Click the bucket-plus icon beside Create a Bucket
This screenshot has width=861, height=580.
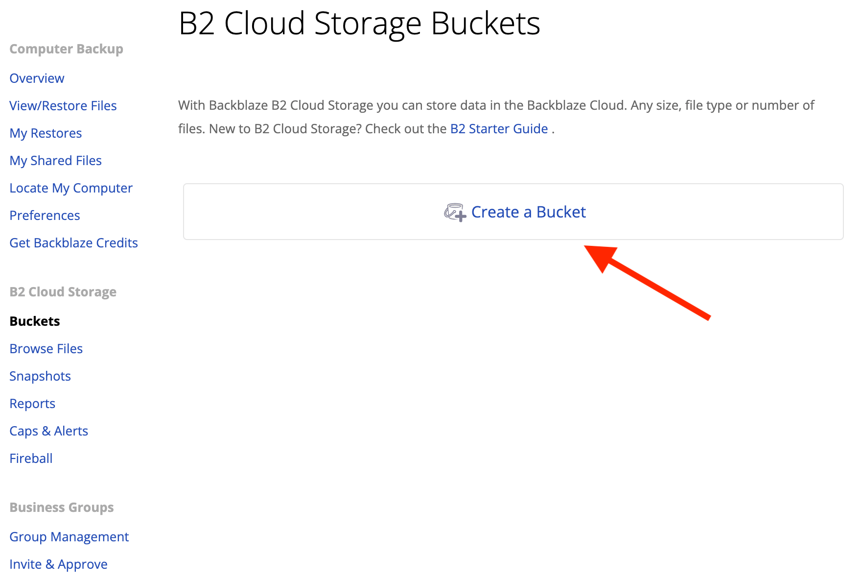pyautogui.click(x=455, y=212)
